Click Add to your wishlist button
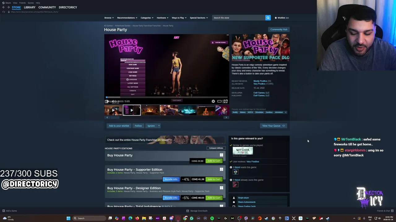 pyautogui.click(x=119, y=126)
